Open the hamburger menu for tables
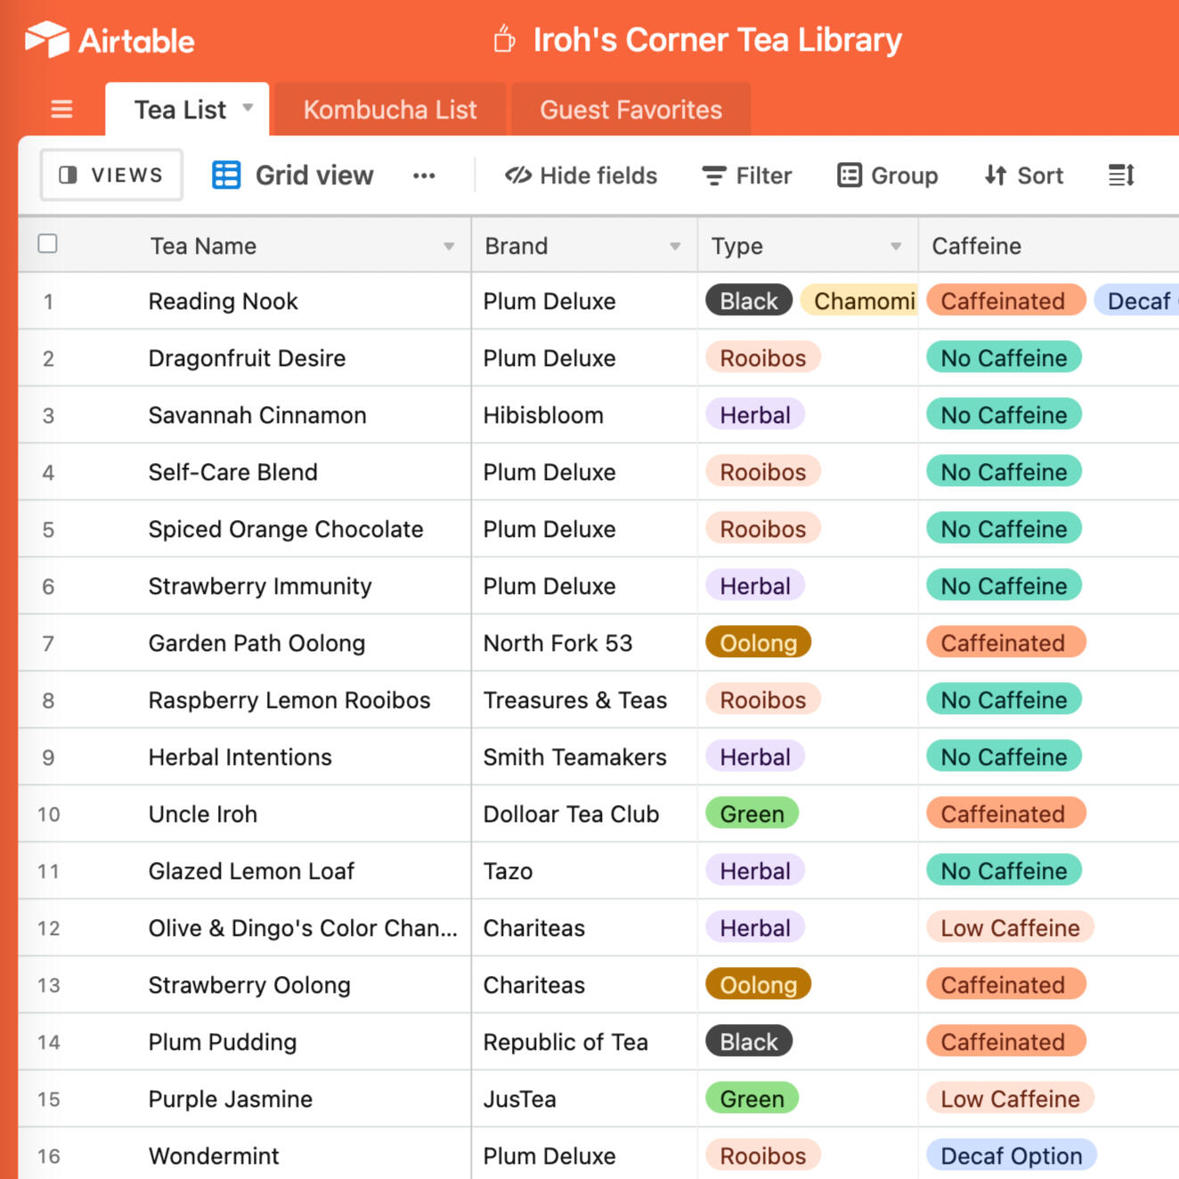The height and width of the screenshot is (1179, 1179). (61, 110)
